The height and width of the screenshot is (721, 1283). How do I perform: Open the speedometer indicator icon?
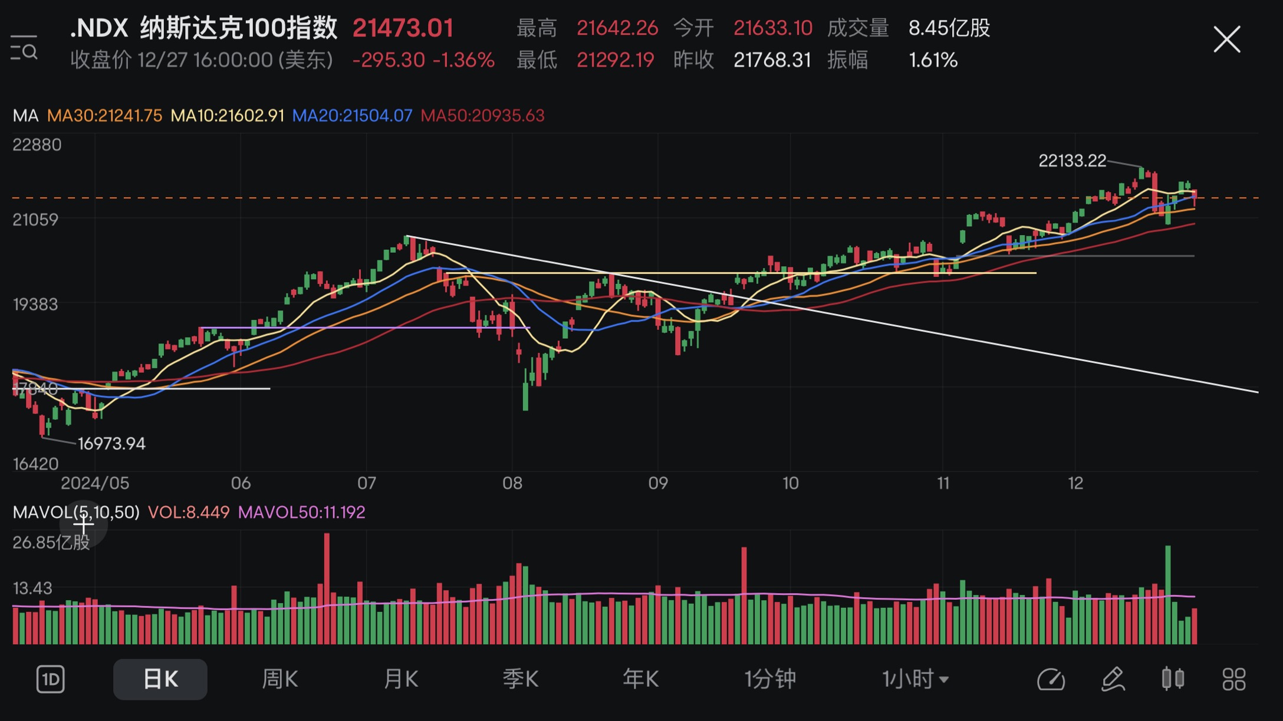1051,679
